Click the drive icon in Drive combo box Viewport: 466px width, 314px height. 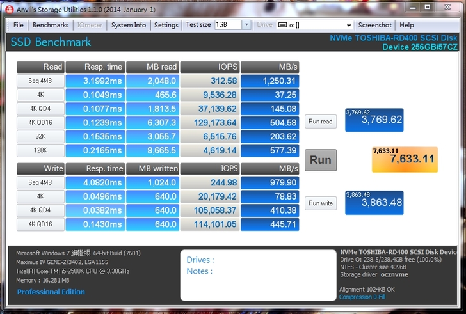click(x=282, y=25)
